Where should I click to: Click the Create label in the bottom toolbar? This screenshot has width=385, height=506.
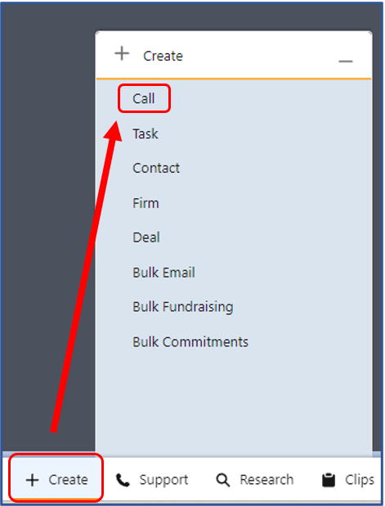click(69, 480)
